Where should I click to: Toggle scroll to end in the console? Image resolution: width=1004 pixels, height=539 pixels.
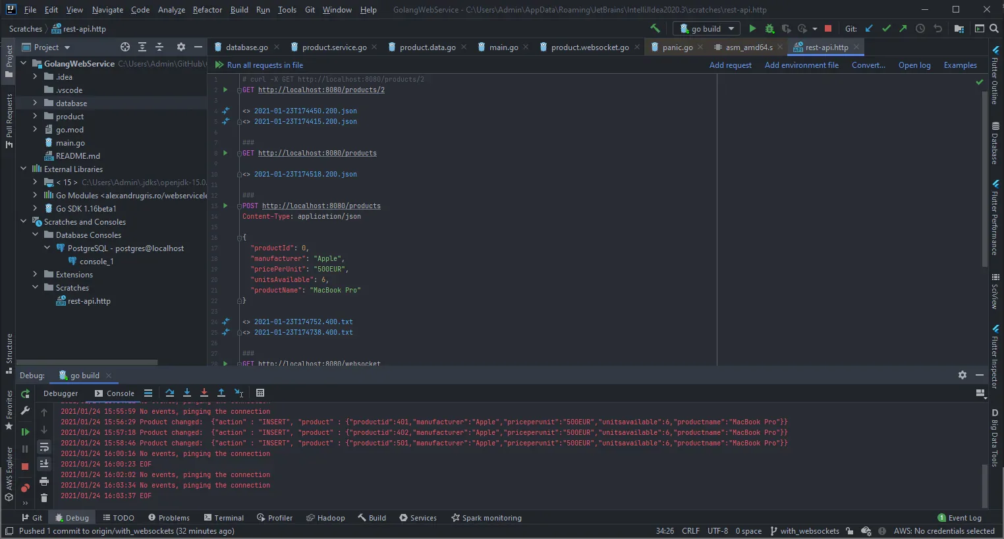pos(44,464)
